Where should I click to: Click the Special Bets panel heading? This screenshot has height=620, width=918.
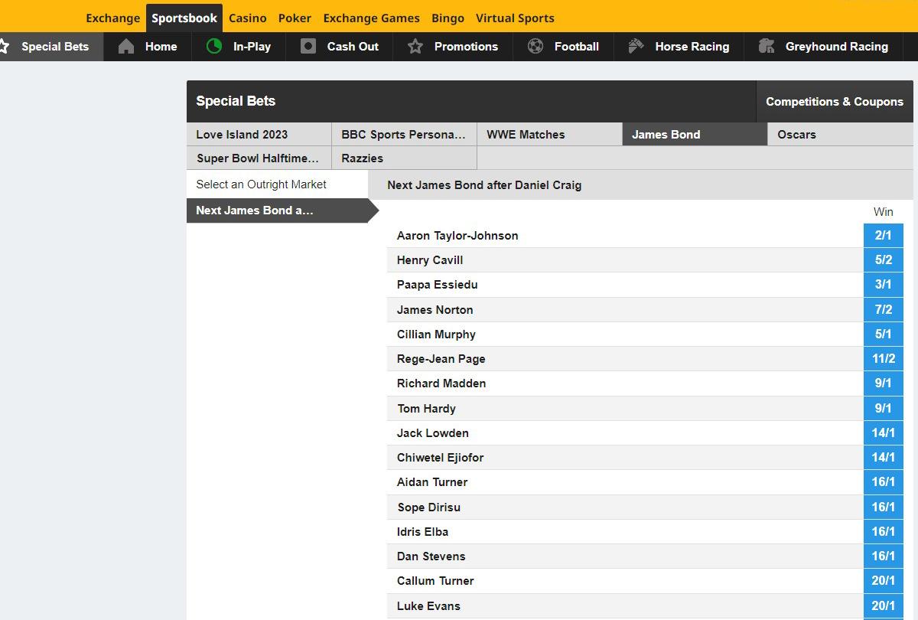pos(236,101)
